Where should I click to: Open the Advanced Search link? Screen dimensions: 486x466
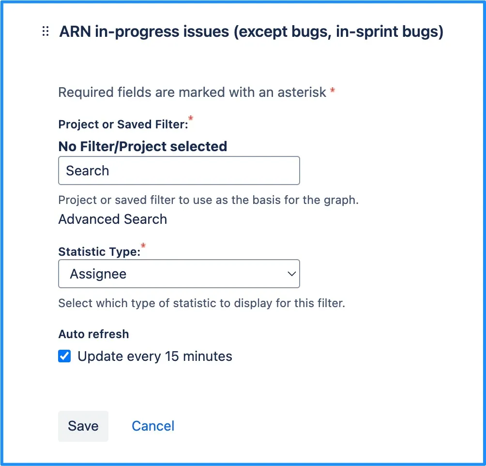pyautogui.click(x=112, y=219)
